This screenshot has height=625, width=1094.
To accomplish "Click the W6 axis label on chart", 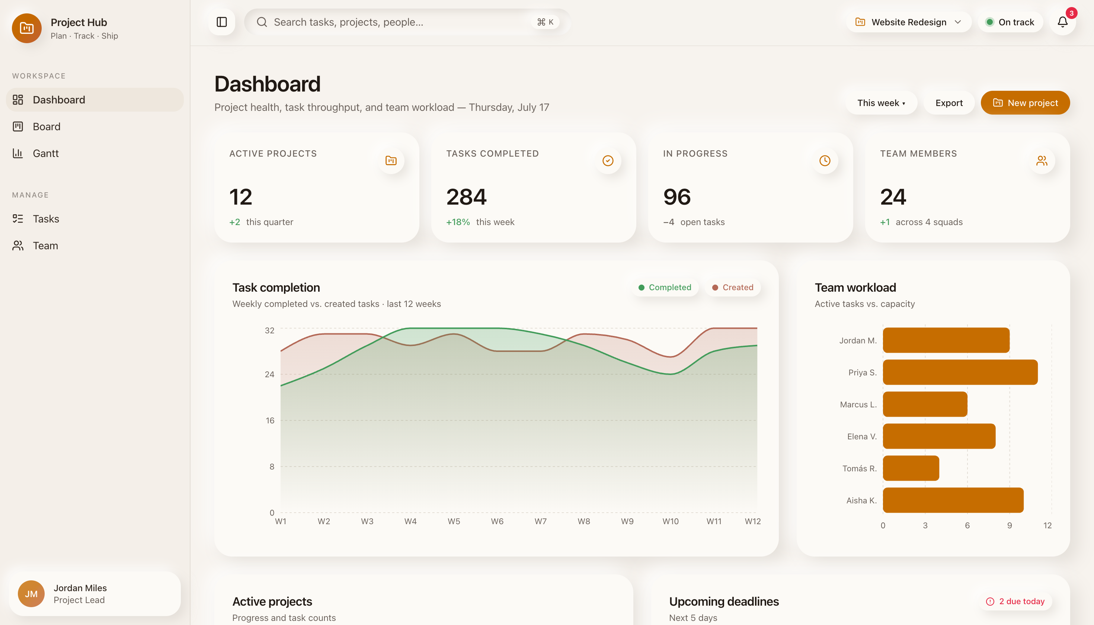I will coord(497,521).
